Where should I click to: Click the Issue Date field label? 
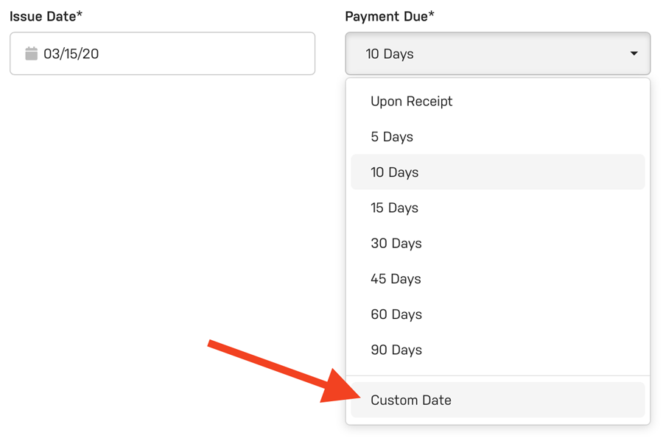pos(46,15)
